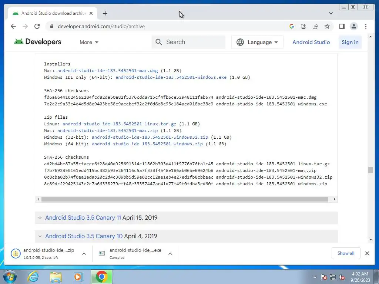379x284 pixels.
Task: Click the Chrome taskbar icon
Action: click(x=101, y=277)
